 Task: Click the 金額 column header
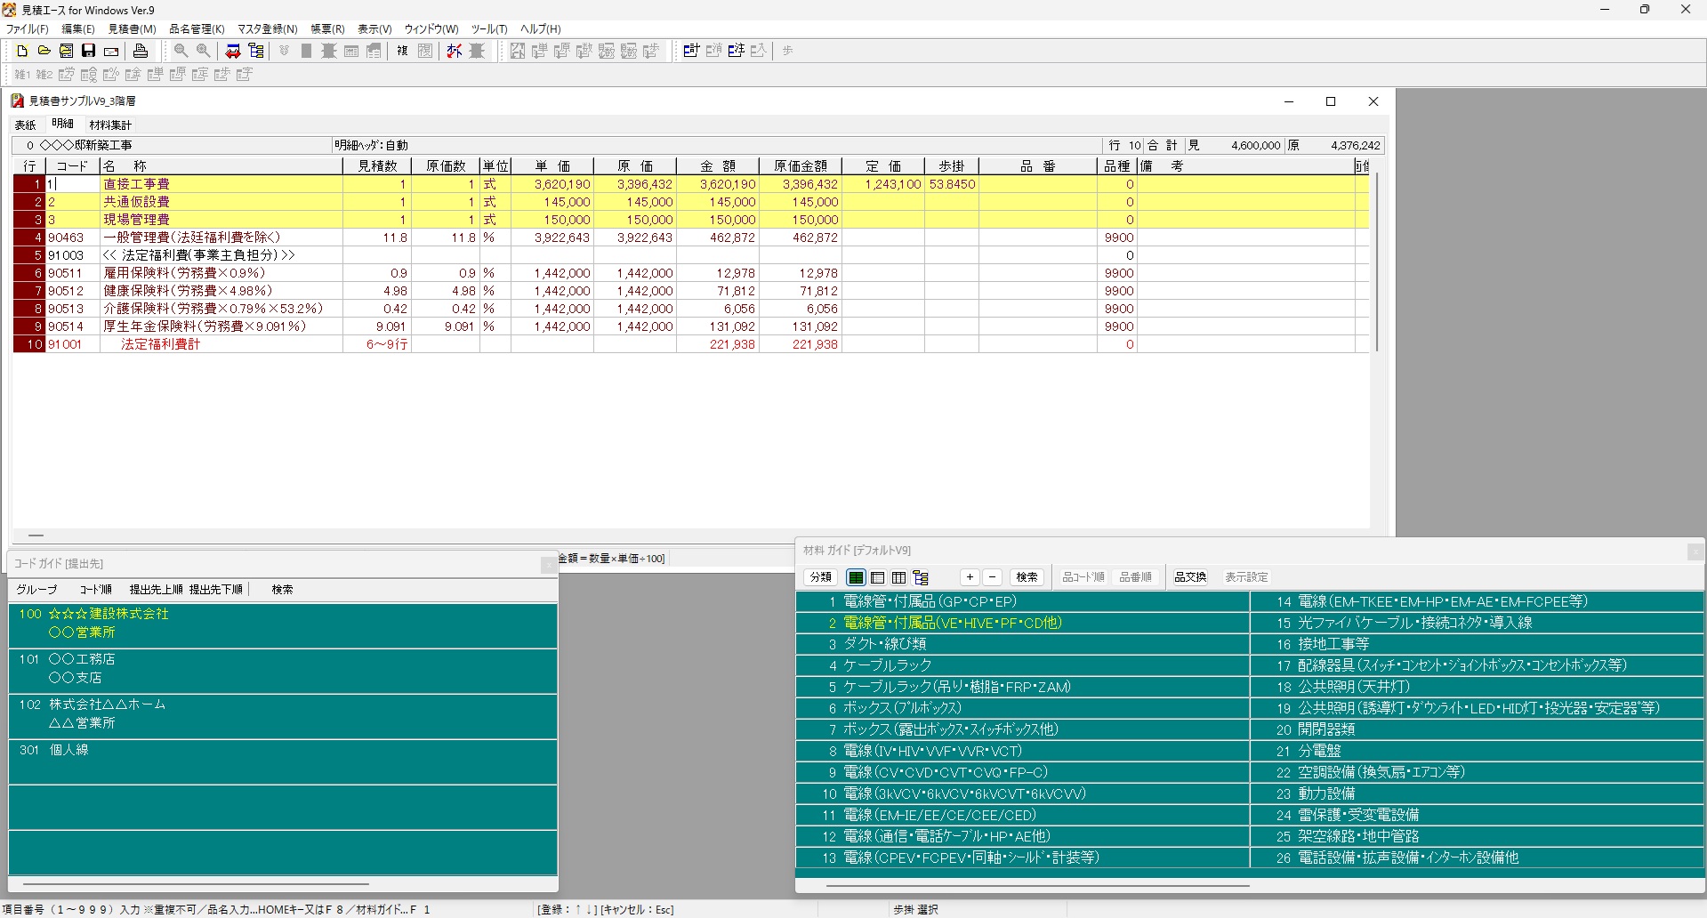[x=717, y=166]
